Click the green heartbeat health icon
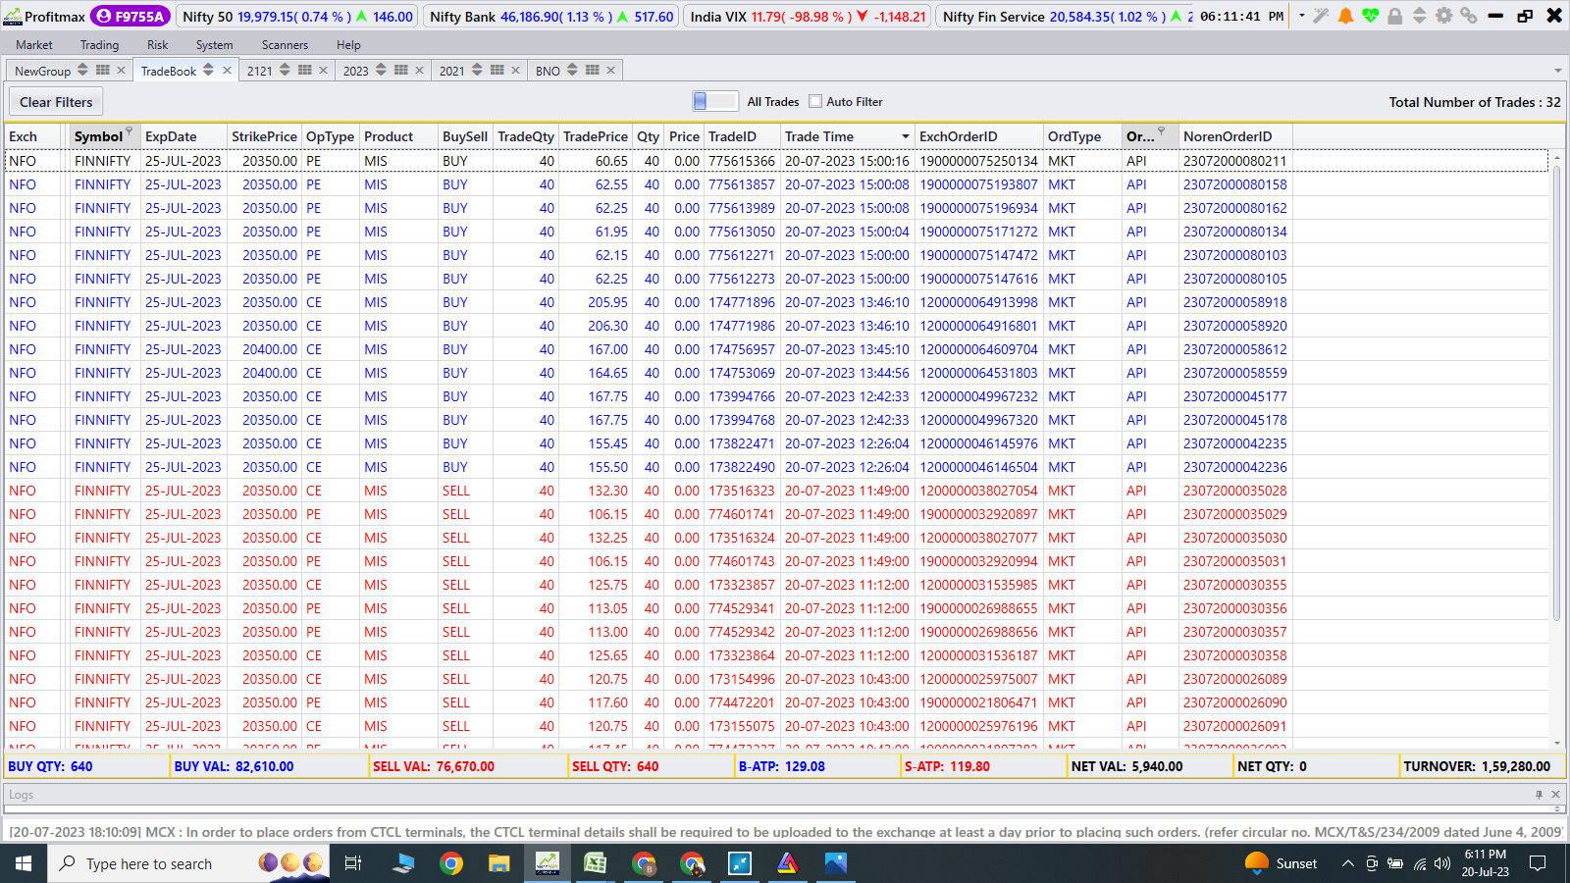 pyautogui.click(x=1370, y=16)
